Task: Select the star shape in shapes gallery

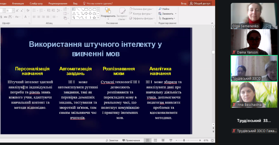Action: (x=94, y=18)
